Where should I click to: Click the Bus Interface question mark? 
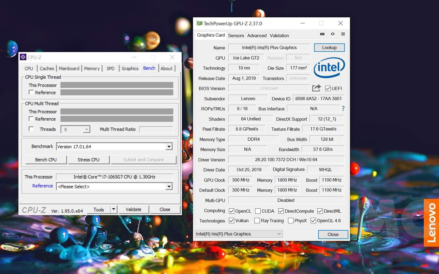pos(343,109)
